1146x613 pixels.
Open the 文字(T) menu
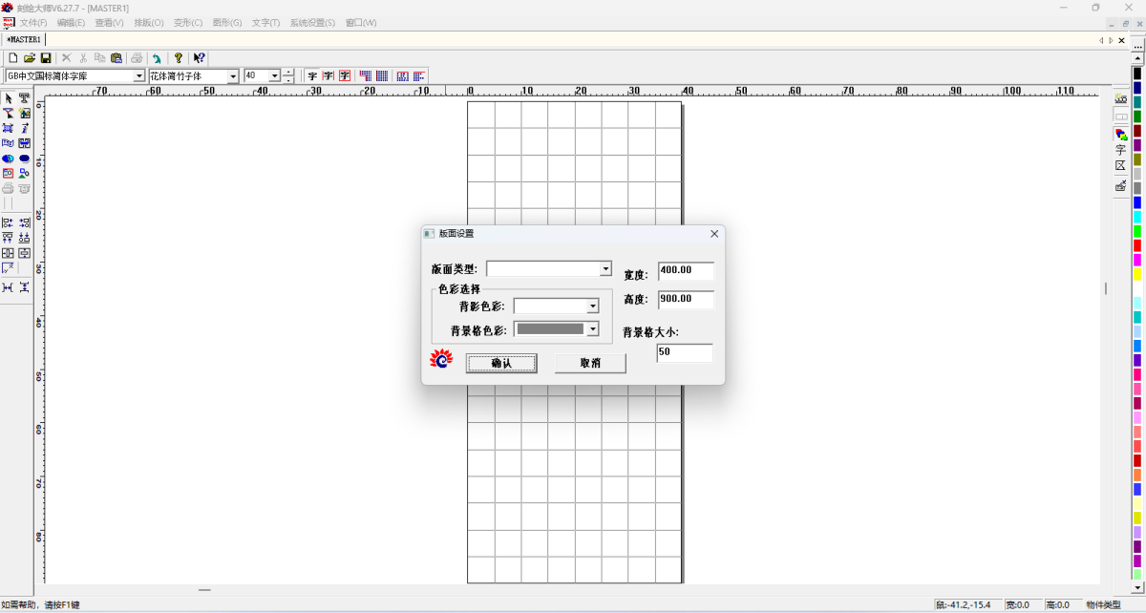265,22
